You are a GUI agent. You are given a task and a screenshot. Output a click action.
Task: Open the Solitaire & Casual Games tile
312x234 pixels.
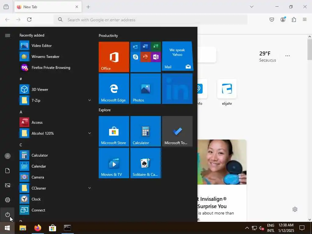tap(146, 163)
